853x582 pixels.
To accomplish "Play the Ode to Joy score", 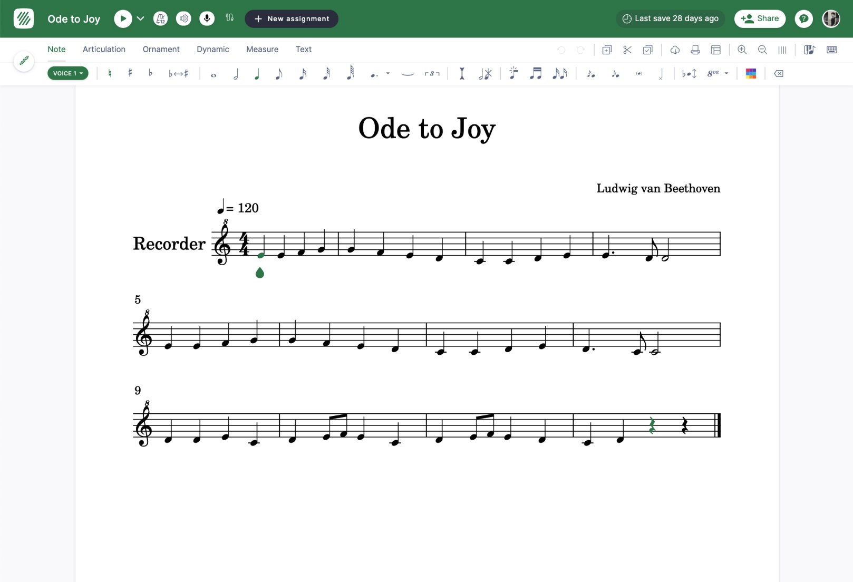I will coord(123,19).
